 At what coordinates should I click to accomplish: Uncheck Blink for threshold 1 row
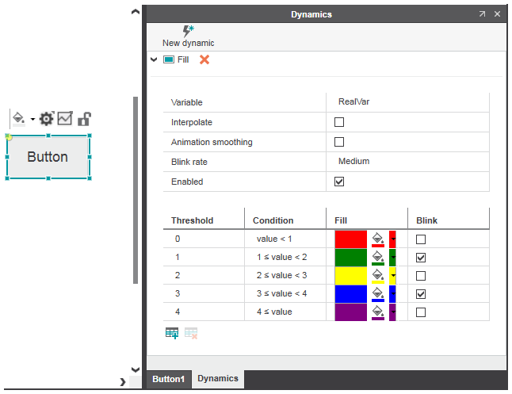[x=421, y=258]
